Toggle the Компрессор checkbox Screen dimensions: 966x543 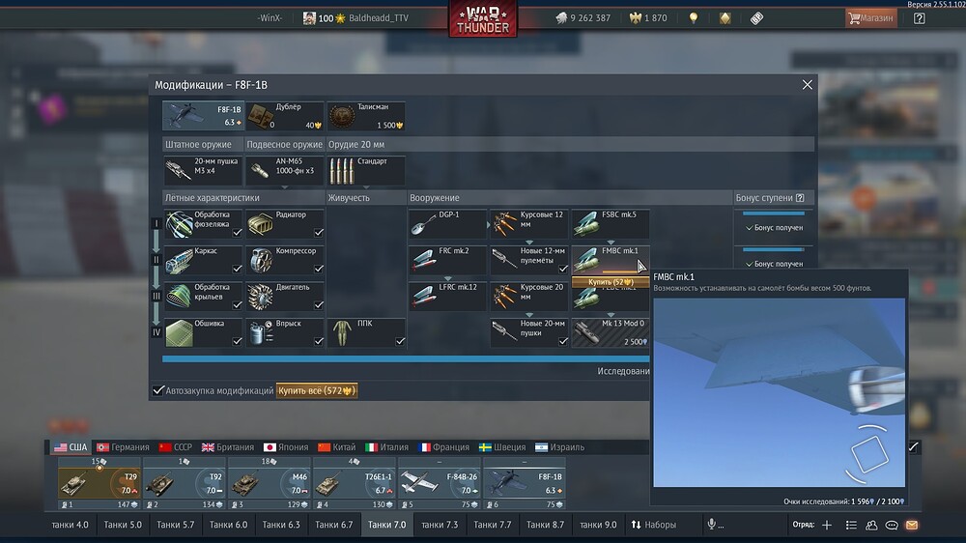click(319, 270)
